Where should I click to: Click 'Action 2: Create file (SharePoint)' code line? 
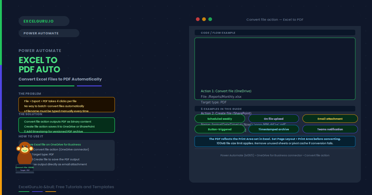point(226,113)
